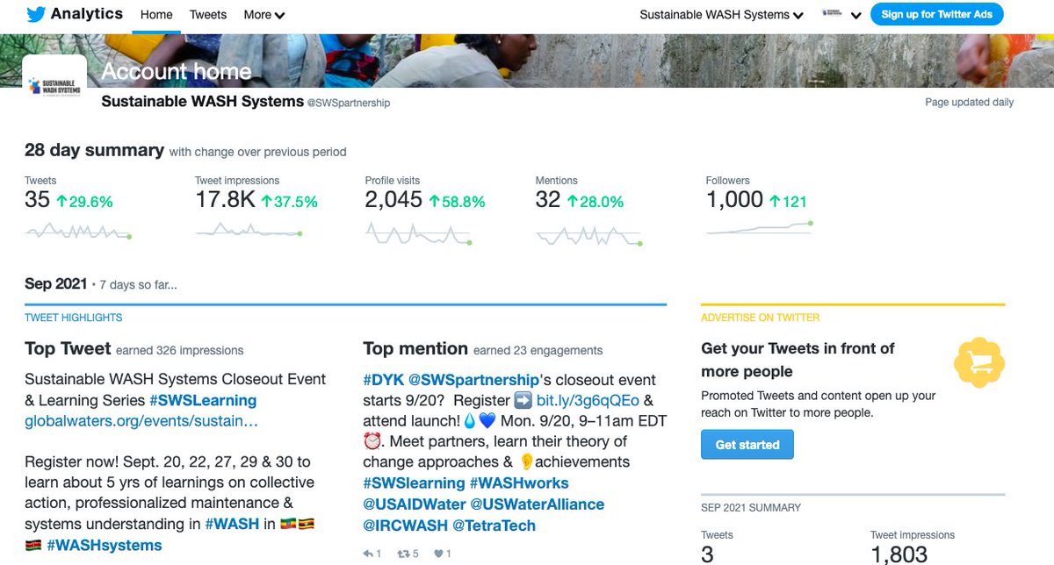Screen dimensions: 1054x565
Task: Open the @USAIDWater mention
Action: pos(415,504)
